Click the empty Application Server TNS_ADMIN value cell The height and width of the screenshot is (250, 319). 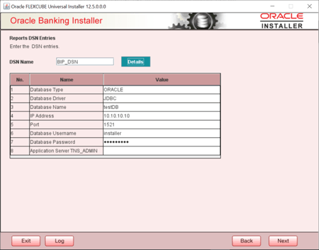(x=161, y=151)
